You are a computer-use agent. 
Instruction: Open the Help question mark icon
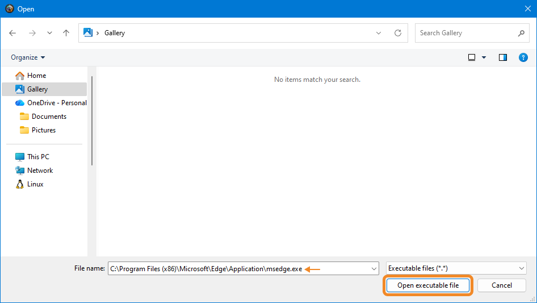(523, 57)
